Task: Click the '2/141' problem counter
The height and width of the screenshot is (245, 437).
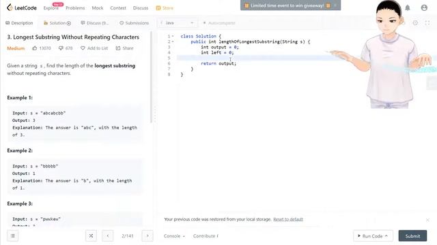Action: (x=128, y=236)
